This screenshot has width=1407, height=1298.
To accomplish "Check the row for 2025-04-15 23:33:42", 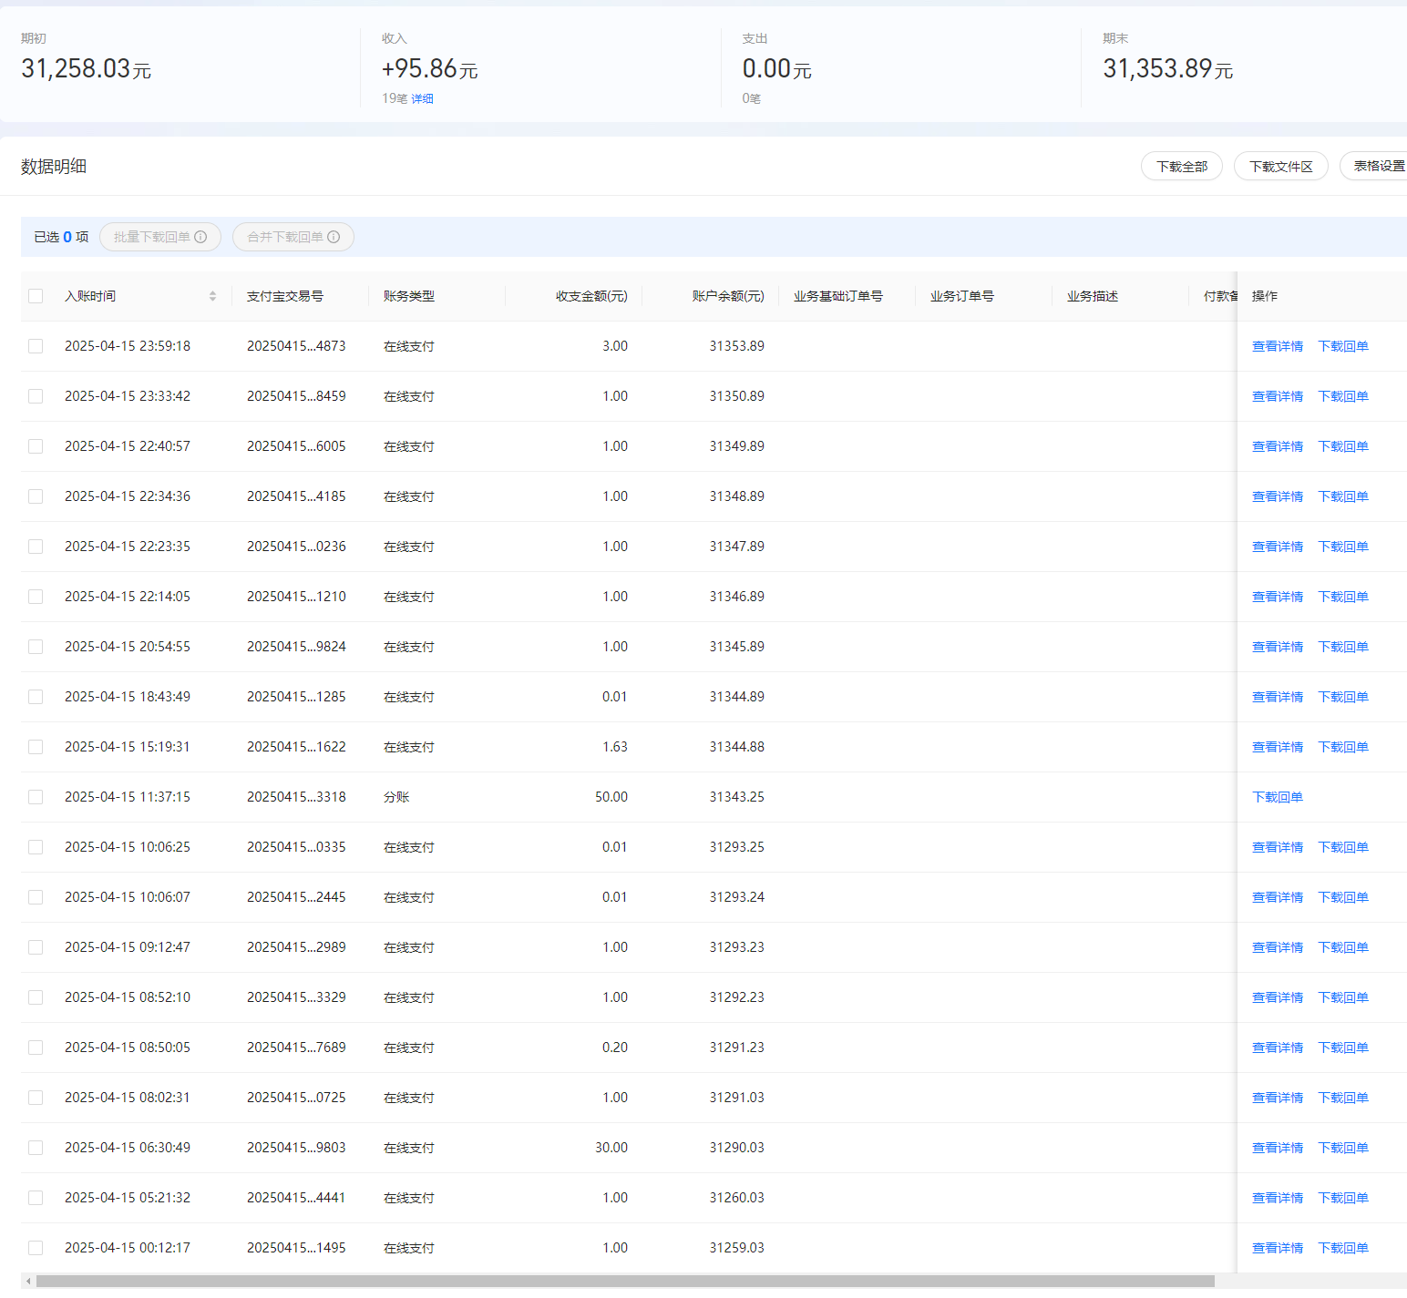I will coord(36,396).
